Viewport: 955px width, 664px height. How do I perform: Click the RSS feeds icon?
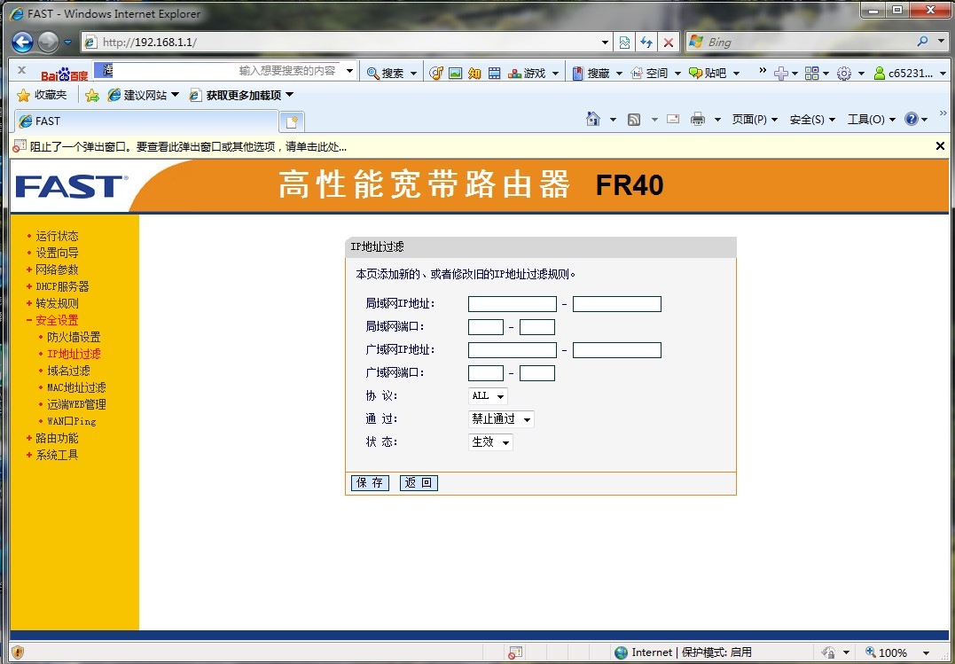(634, 120)
